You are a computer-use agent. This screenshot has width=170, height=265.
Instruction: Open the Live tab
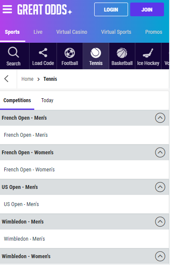click(x=38, y=32)
